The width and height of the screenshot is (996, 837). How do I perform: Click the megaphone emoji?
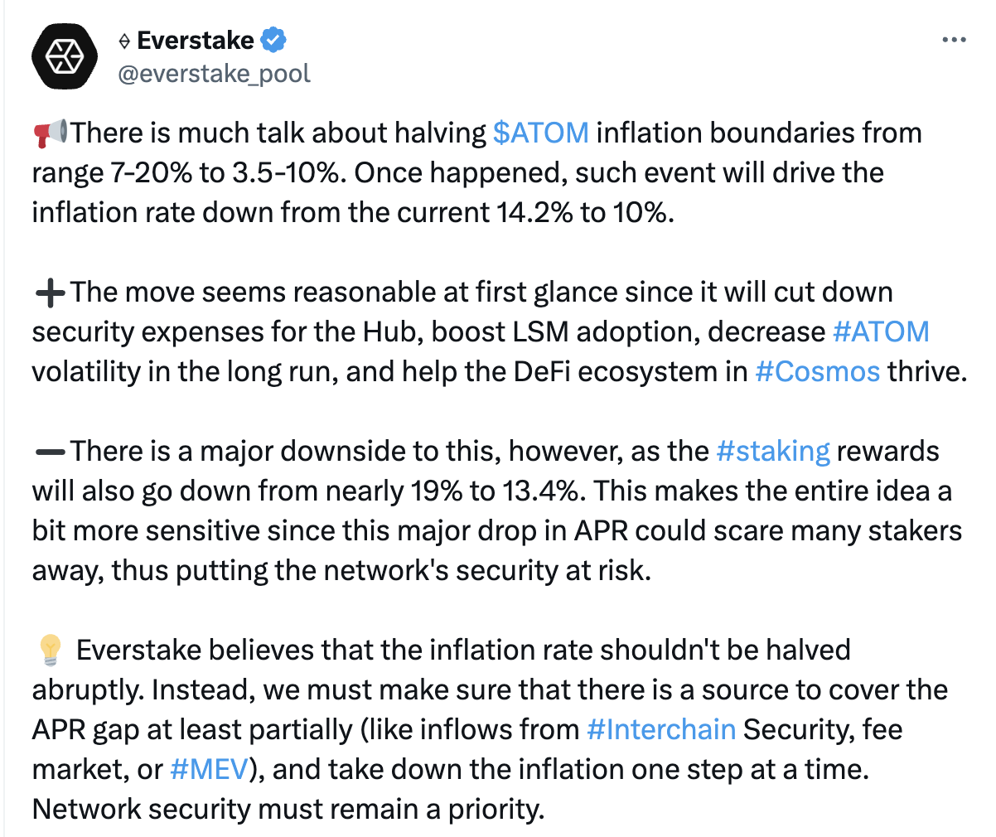51,133
